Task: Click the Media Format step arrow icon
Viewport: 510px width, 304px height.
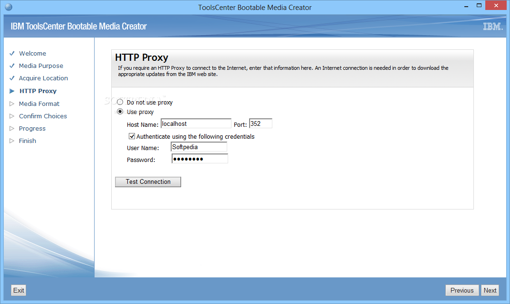Action: click(x=12, y=104)
